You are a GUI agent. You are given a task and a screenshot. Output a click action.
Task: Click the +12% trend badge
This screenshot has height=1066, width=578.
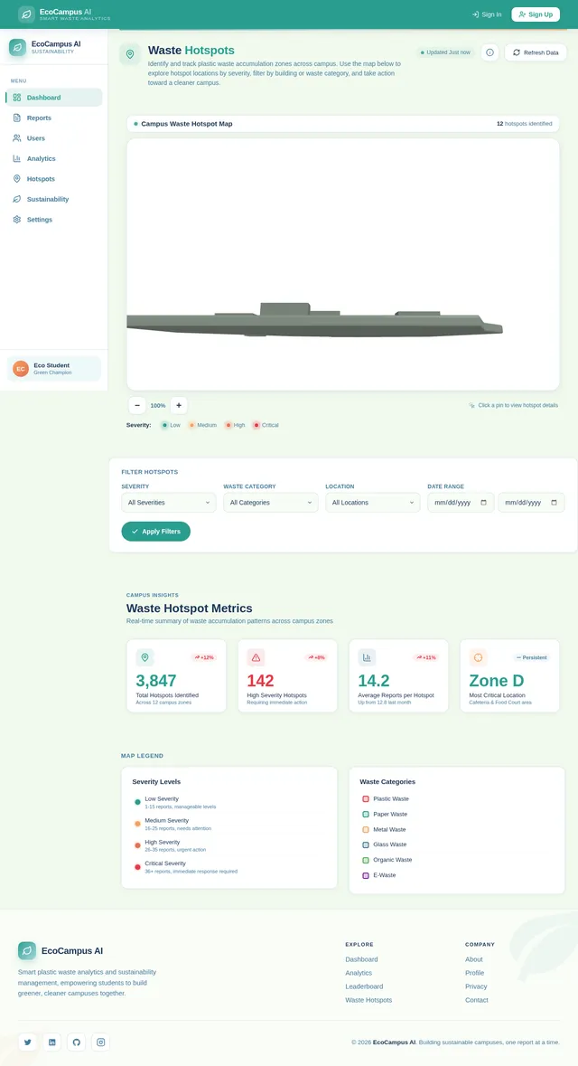click(204, 657)
